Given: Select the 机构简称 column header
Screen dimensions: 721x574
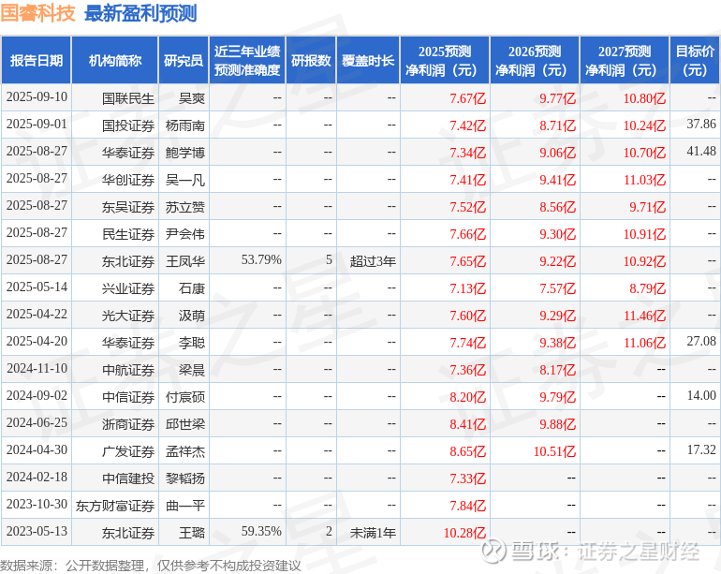Looking at the screenshot, I should (115, 60).
